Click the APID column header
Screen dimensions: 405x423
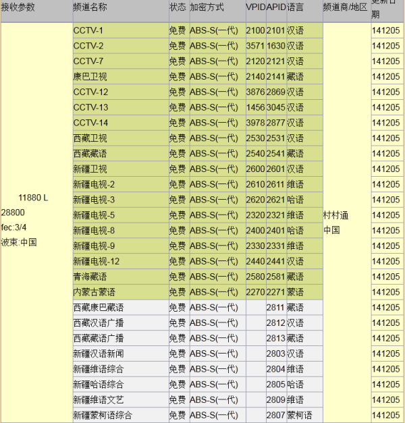[276, 7]
